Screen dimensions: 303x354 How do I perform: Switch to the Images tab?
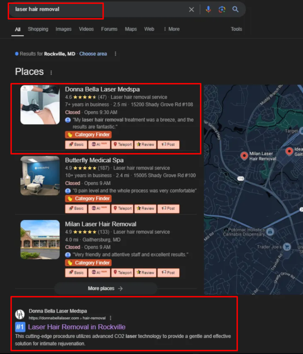click(64, 29)
